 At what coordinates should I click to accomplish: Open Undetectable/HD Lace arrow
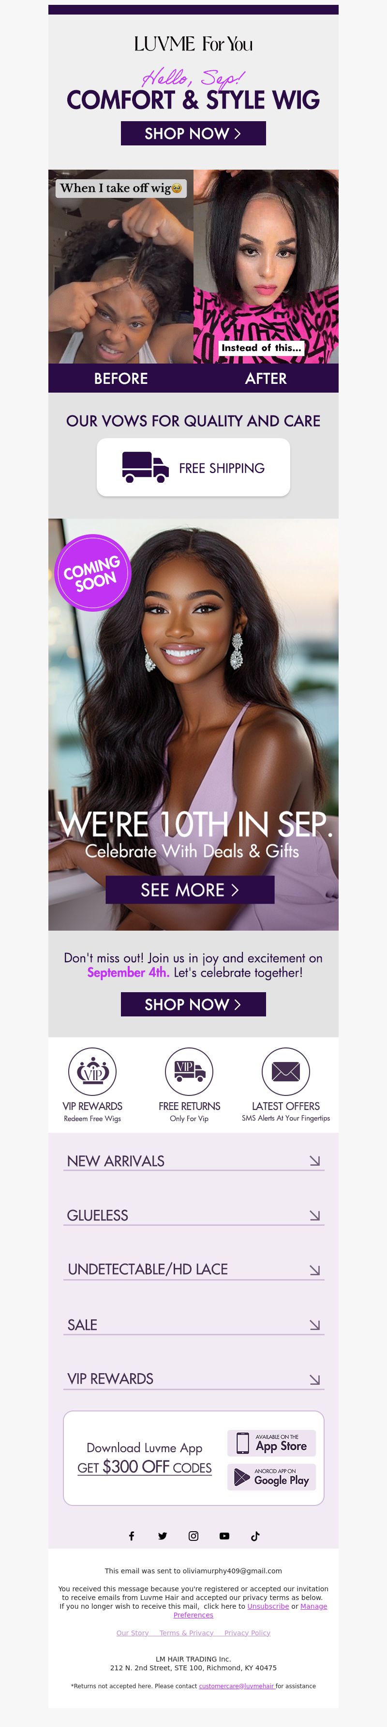click(x=315, y=1270)
